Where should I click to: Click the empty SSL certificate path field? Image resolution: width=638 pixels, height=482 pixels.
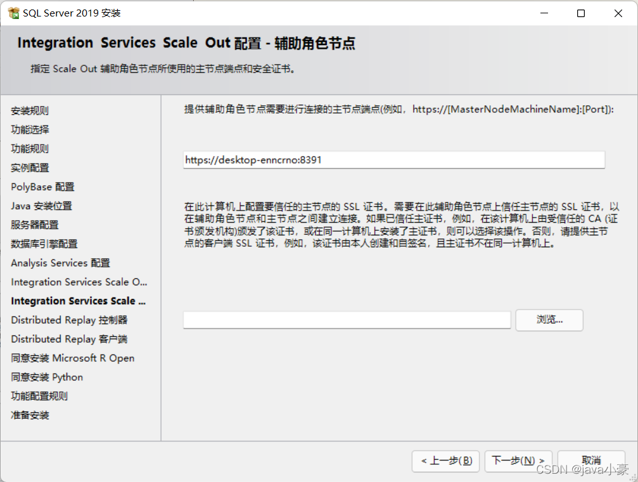[347, 320]
